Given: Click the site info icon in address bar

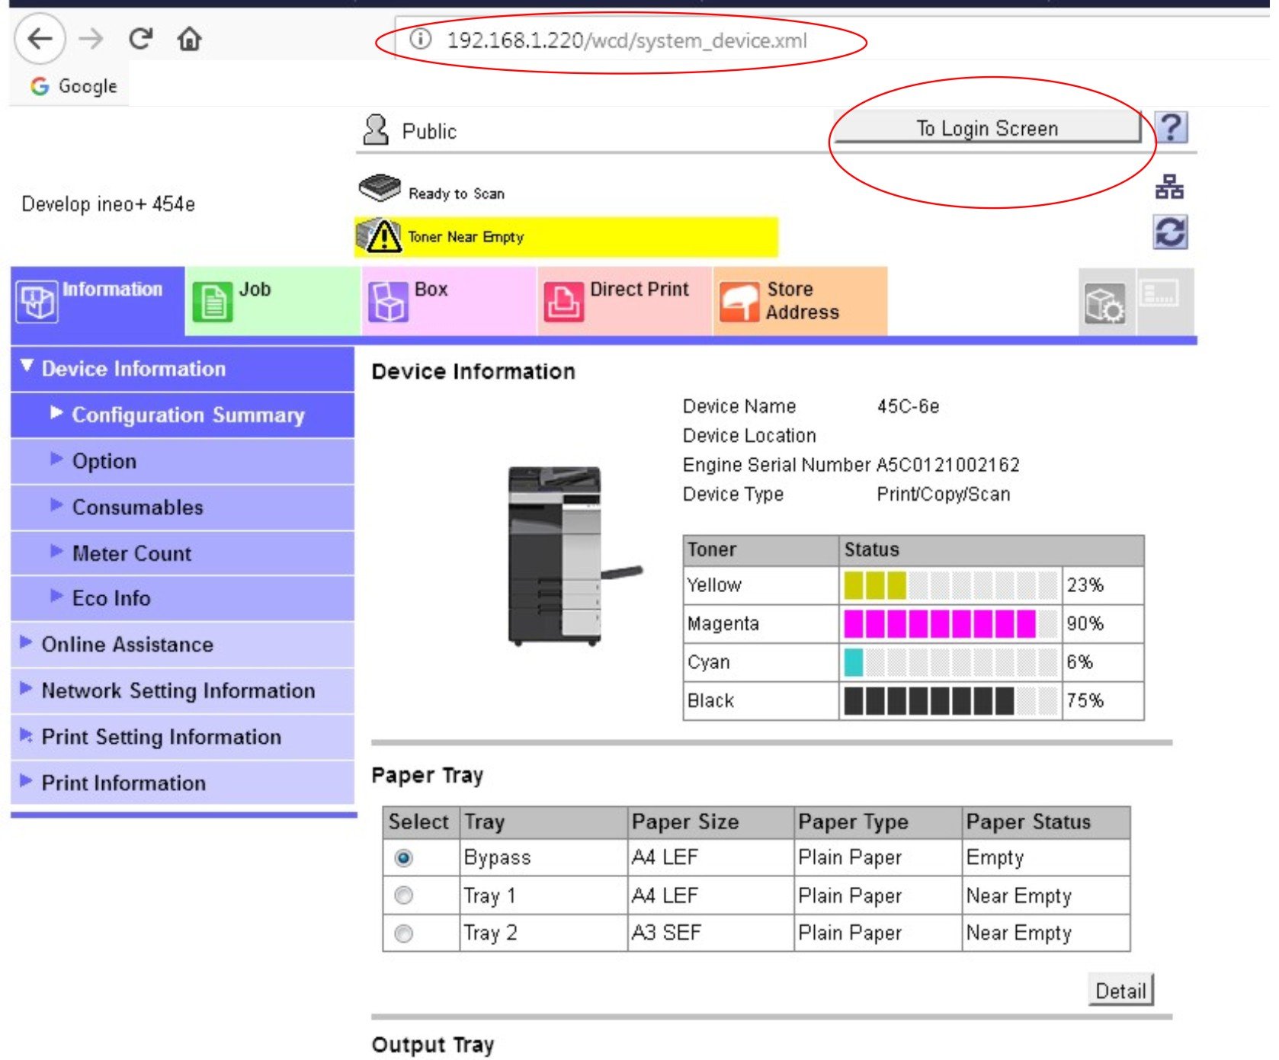Looking at the screenshot, I should point(421,39).
